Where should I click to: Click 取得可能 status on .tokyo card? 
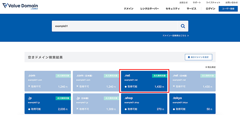(179, 109)
